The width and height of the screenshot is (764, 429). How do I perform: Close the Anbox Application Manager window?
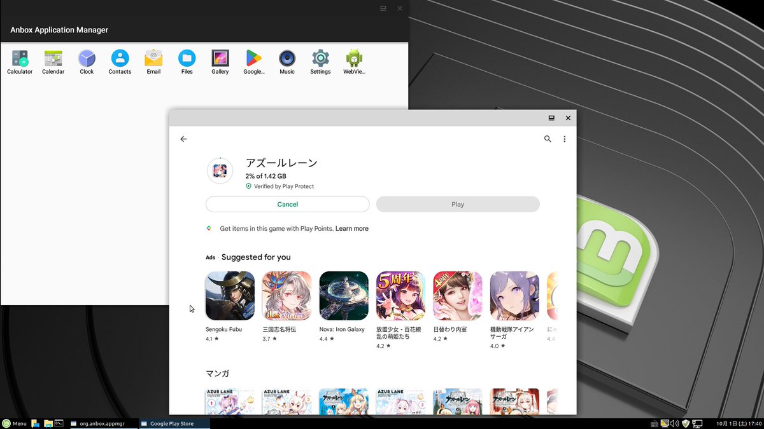pos(400,8)
